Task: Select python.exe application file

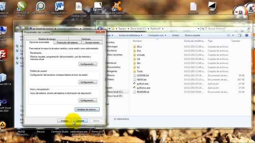Action: click(143, 84)
